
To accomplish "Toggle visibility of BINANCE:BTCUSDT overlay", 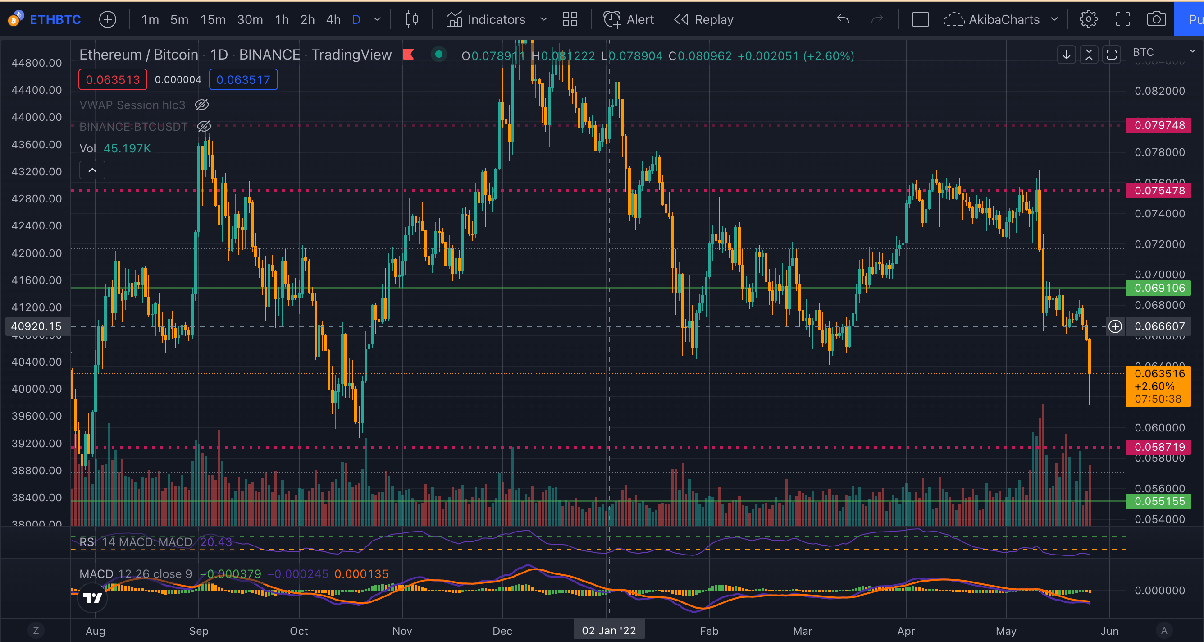I will point(204,126).
